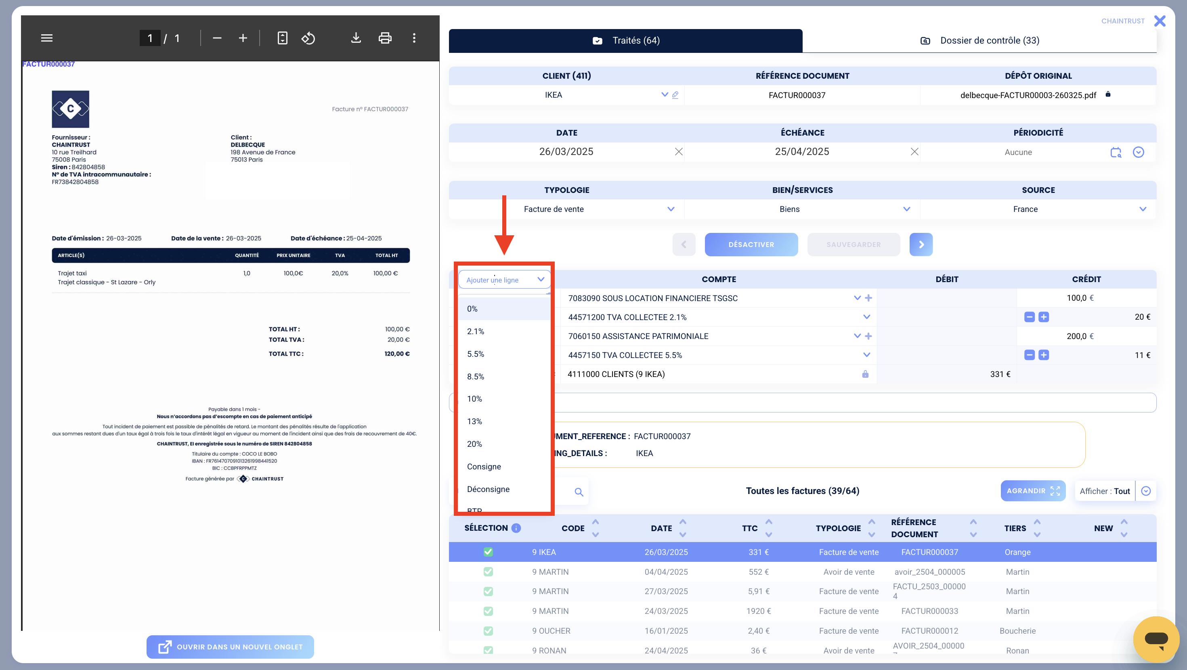Viewport: 1187px width, 670px height.
Task: Add sub-line to account 7083090 row
Action: (x=868, y=298)
